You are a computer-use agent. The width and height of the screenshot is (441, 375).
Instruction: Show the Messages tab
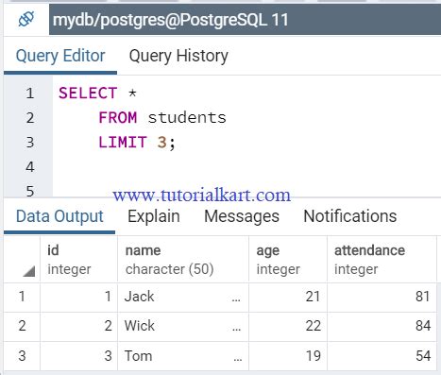click(242, 216)
